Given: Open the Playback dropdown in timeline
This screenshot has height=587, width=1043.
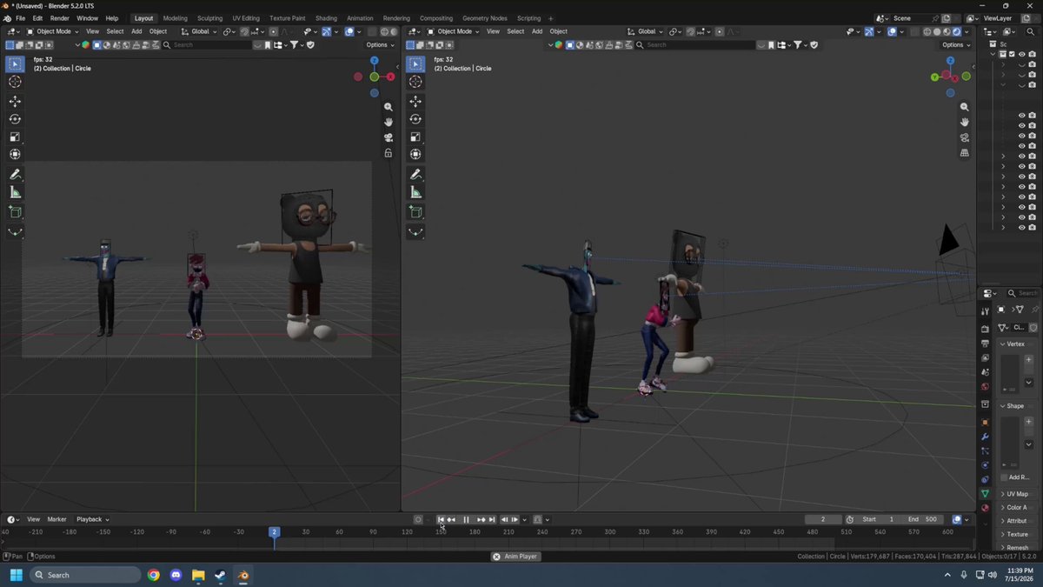Looking at the screenshot, I should pos(93,520).
